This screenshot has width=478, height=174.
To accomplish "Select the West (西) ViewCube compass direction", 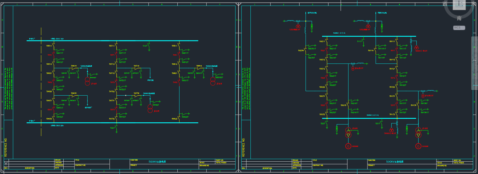I will coord(445,4).
